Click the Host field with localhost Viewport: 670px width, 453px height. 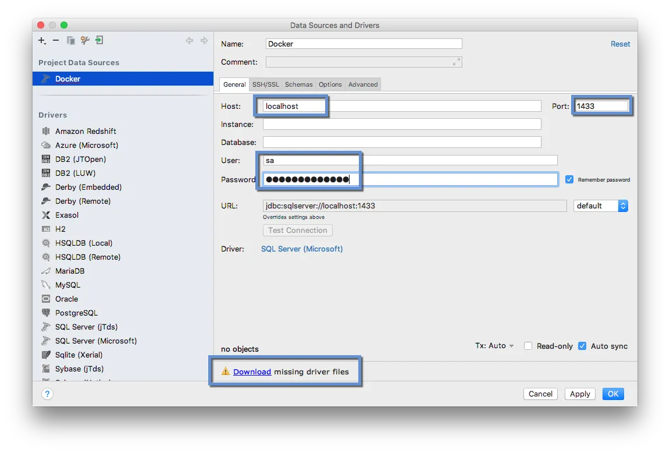402,106
